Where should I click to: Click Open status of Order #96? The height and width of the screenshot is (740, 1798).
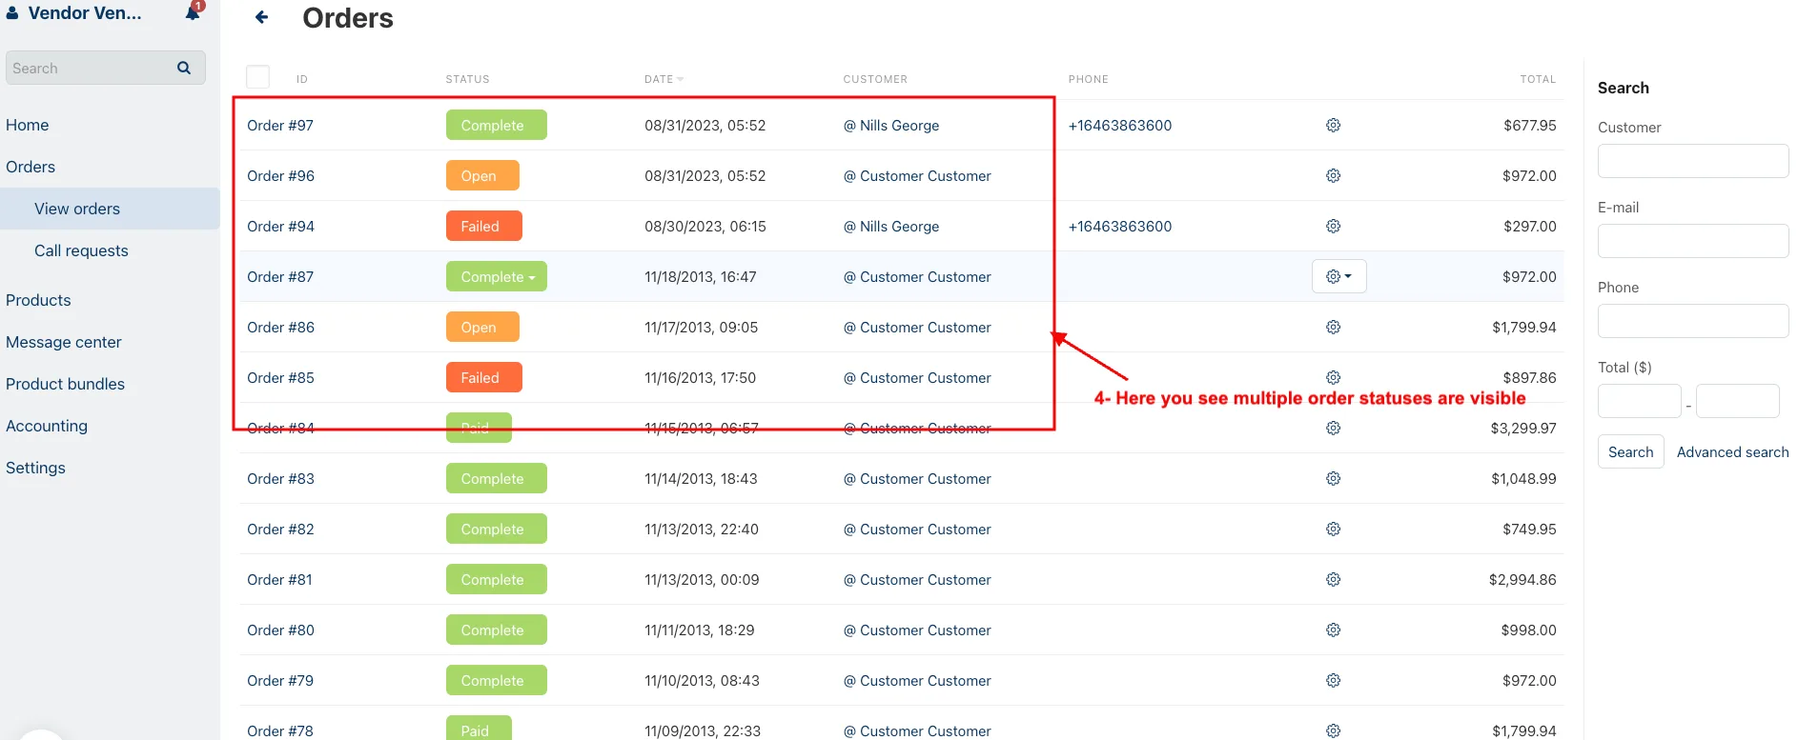pos(482,175)
